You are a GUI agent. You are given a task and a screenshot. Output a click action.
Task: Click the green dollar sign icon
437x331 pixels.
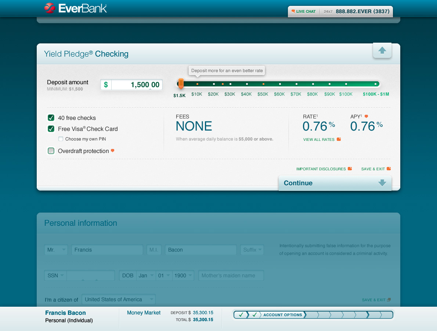pos(106,85)
